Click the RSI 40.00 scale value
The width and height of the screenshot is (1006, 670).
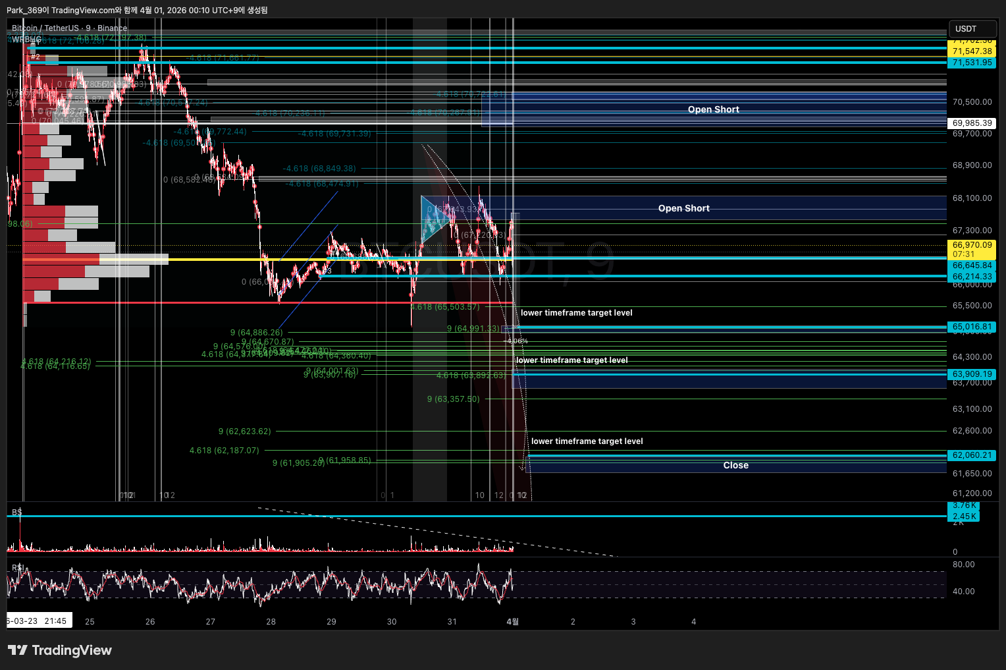963,592
